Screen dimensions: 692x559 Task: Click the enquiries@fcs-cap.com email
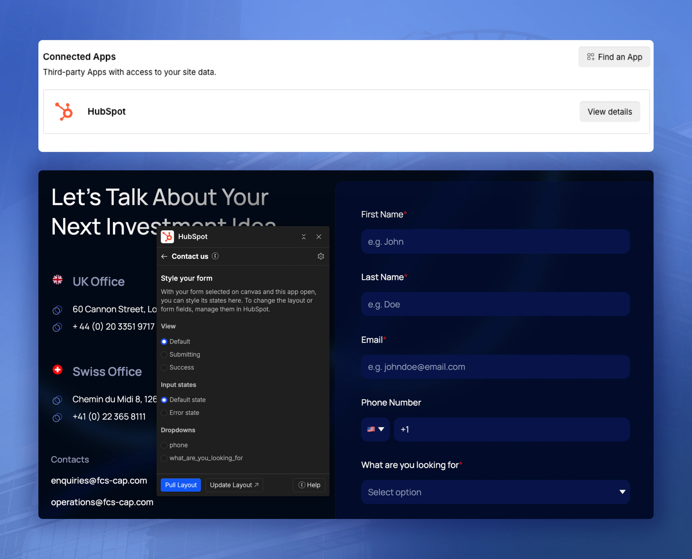(x=99, y=481)
